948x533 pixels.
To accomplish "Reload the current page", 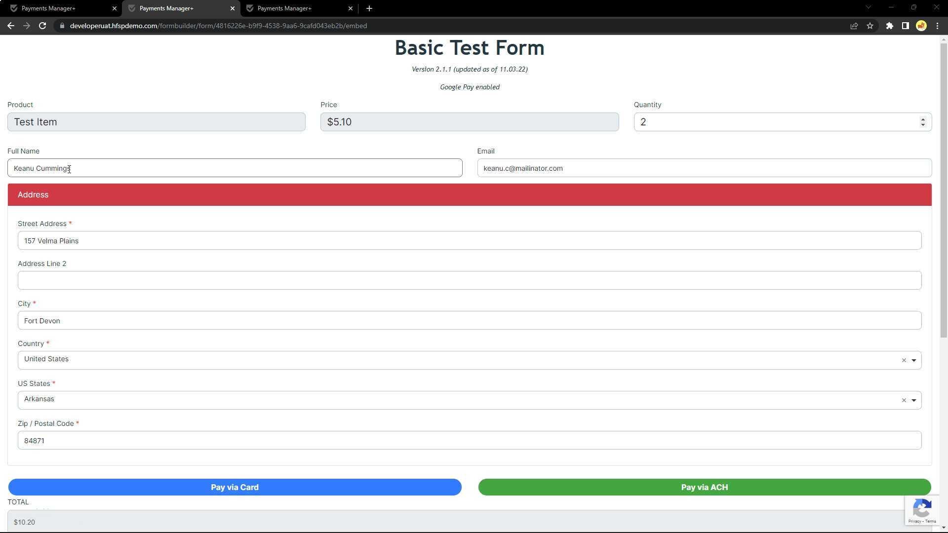I will [42, 26].
